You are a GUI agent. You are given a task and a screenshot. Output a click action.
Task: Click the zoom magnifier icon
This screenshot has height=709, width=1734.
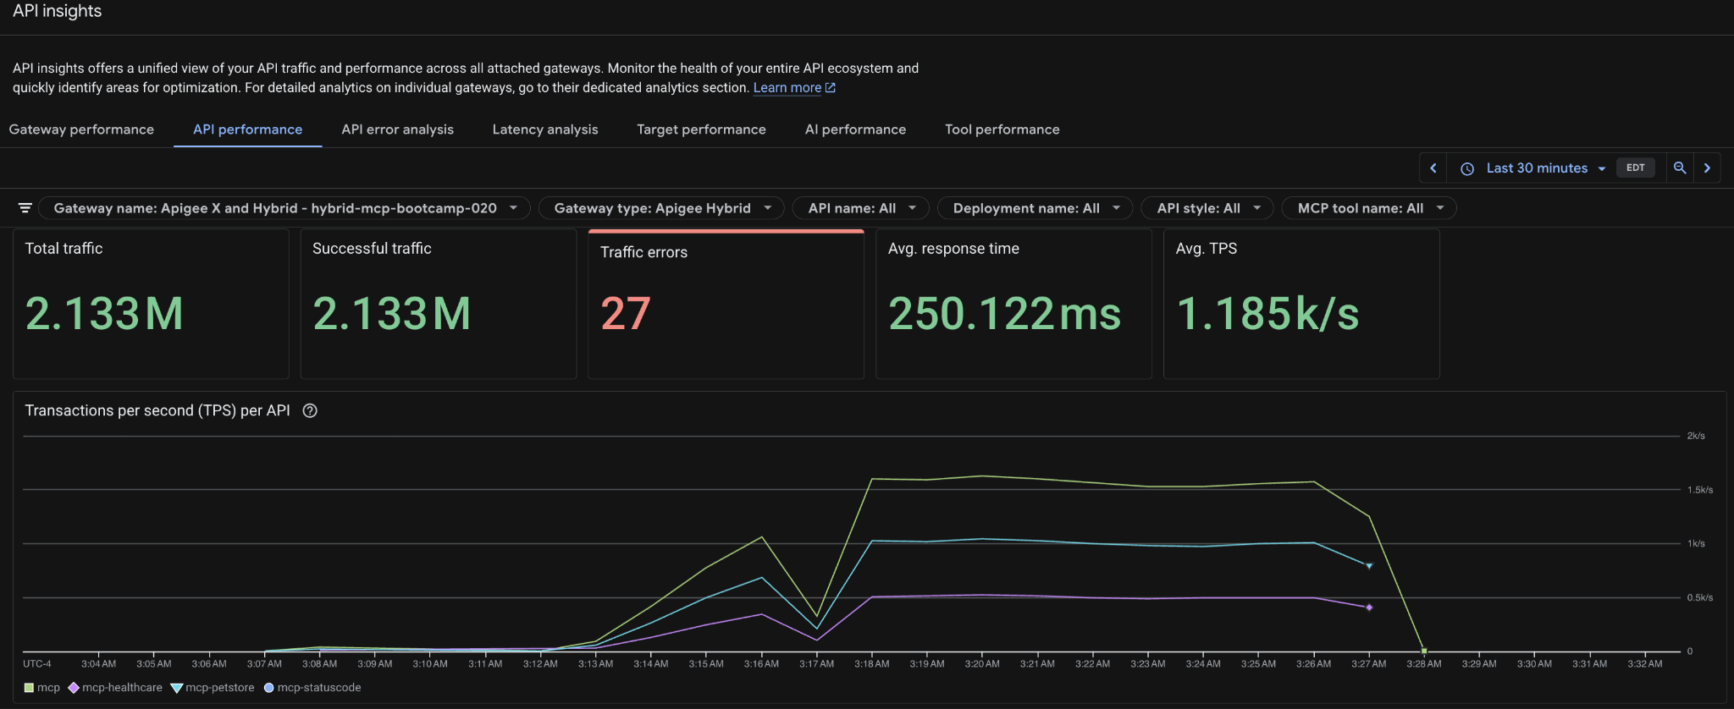click(1680, 168)
